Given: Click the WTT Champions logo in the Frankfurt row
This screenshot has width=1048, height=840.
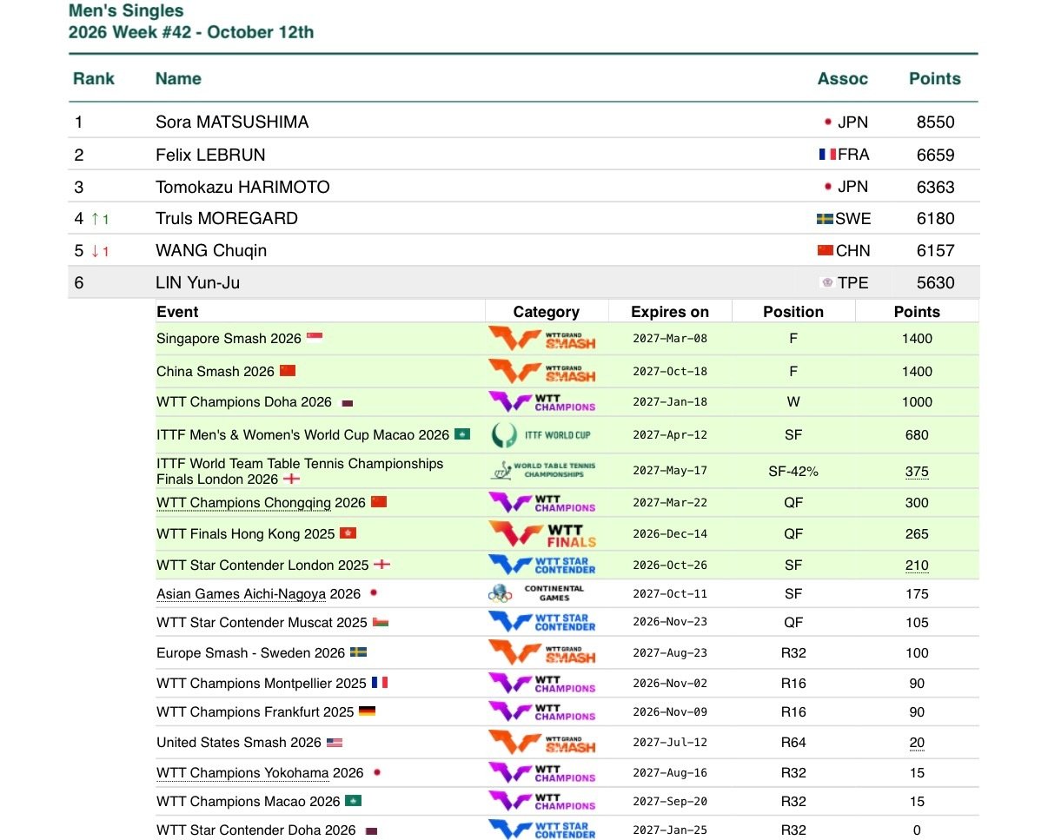Looking at the screenshot, I should click(542, 712).
